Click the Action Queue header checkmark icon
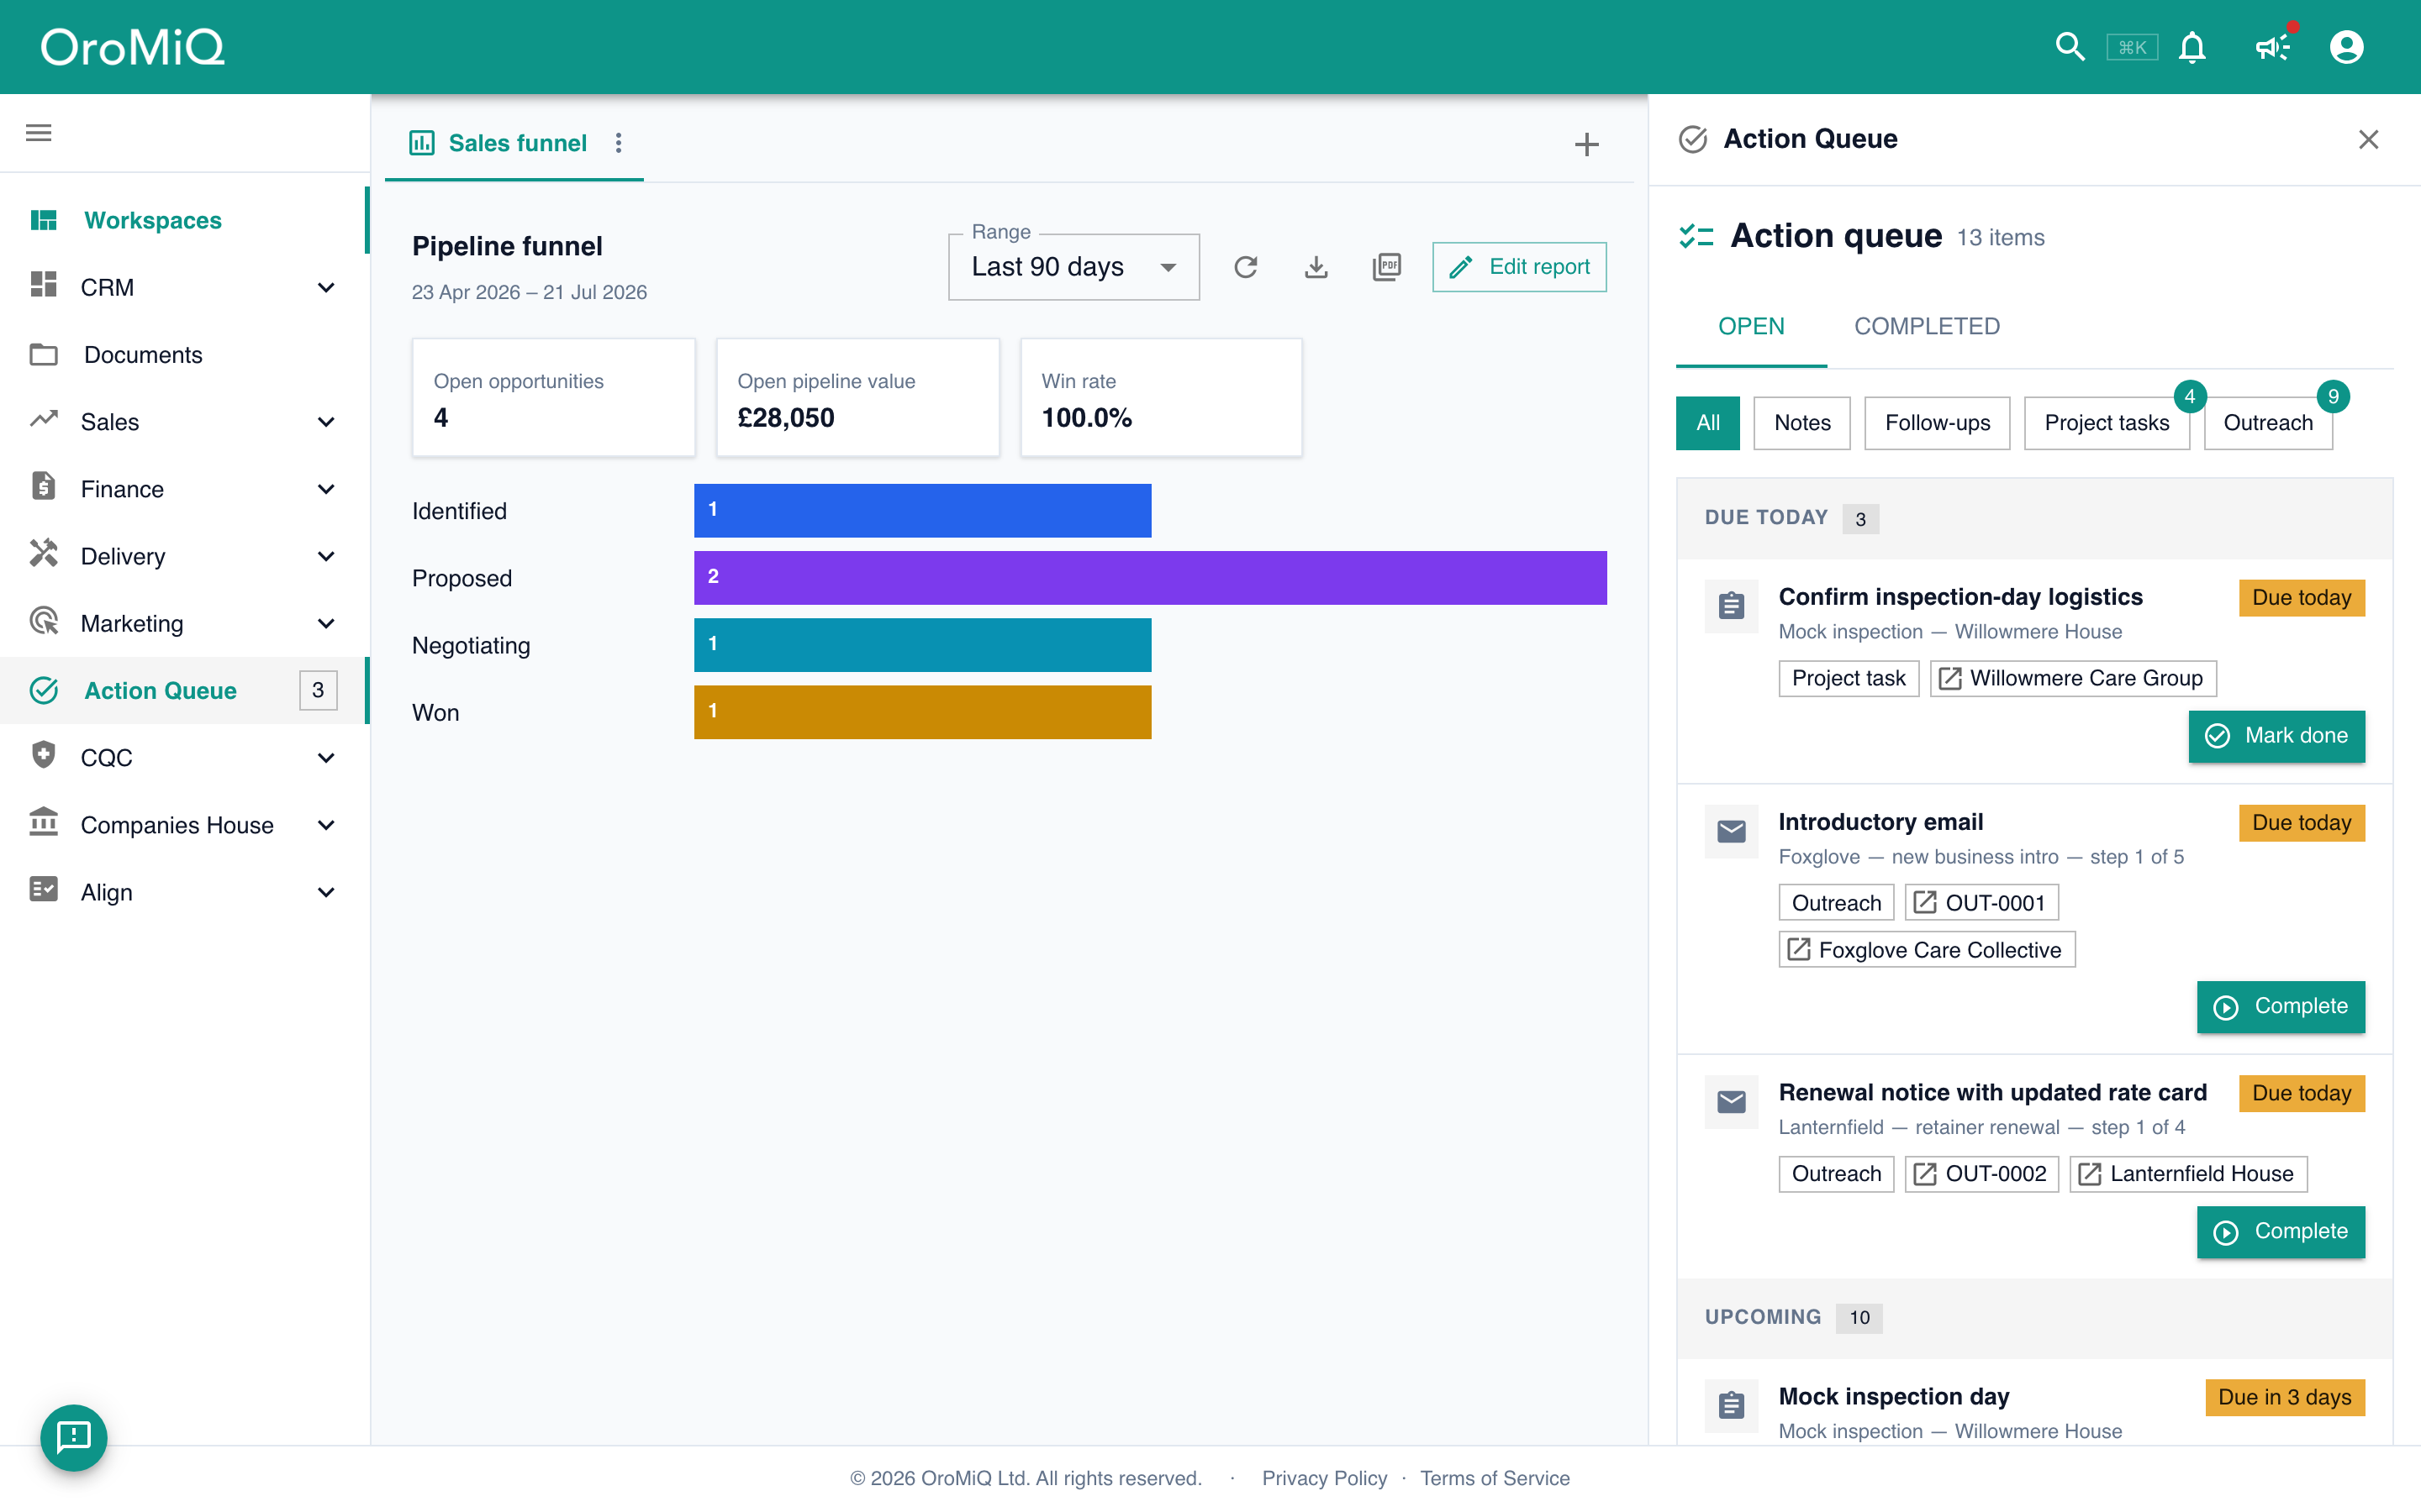 pyautogui.click(x=1693, y=139)
